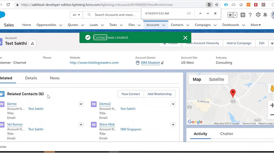Click the Salesforce setup gear icon
The height and width of the screenshot is (153, 274).
tap(258, 15)
